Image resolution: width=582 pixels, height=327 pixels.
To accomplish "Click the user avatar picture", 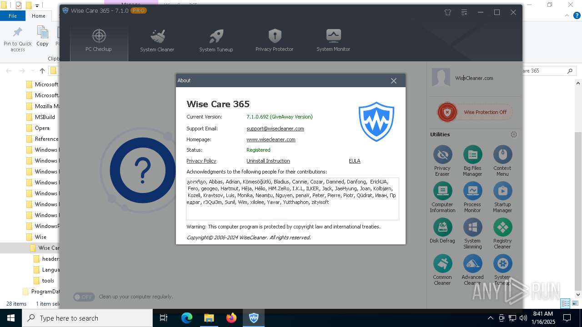I will point(441,78).
